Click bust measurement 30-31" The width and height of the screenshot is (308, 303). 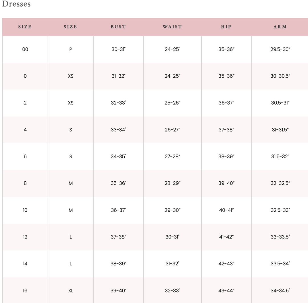click(x=118, y=49)
